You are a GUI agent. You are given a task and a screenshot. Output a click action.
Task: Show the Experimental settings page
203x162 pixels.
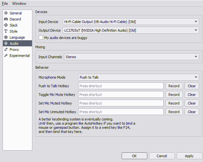(17, 56)
